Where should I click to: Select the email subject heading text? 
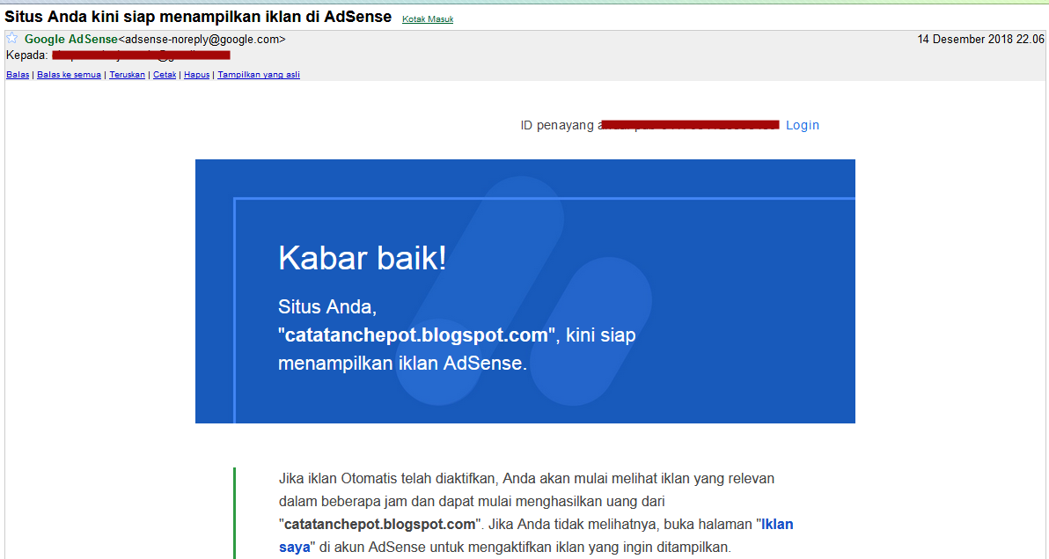(198, 17)
